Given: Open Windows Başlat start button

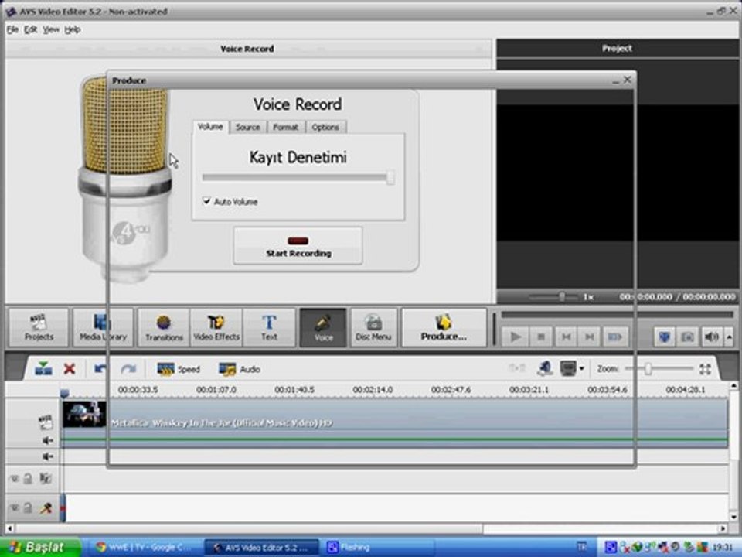Looking at the screenshot, I should pyautogui.click(x=40, y=547).
